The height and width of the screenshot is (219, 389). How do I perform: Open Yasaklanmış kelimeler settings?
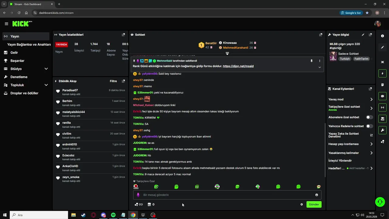tap(350, 153)
